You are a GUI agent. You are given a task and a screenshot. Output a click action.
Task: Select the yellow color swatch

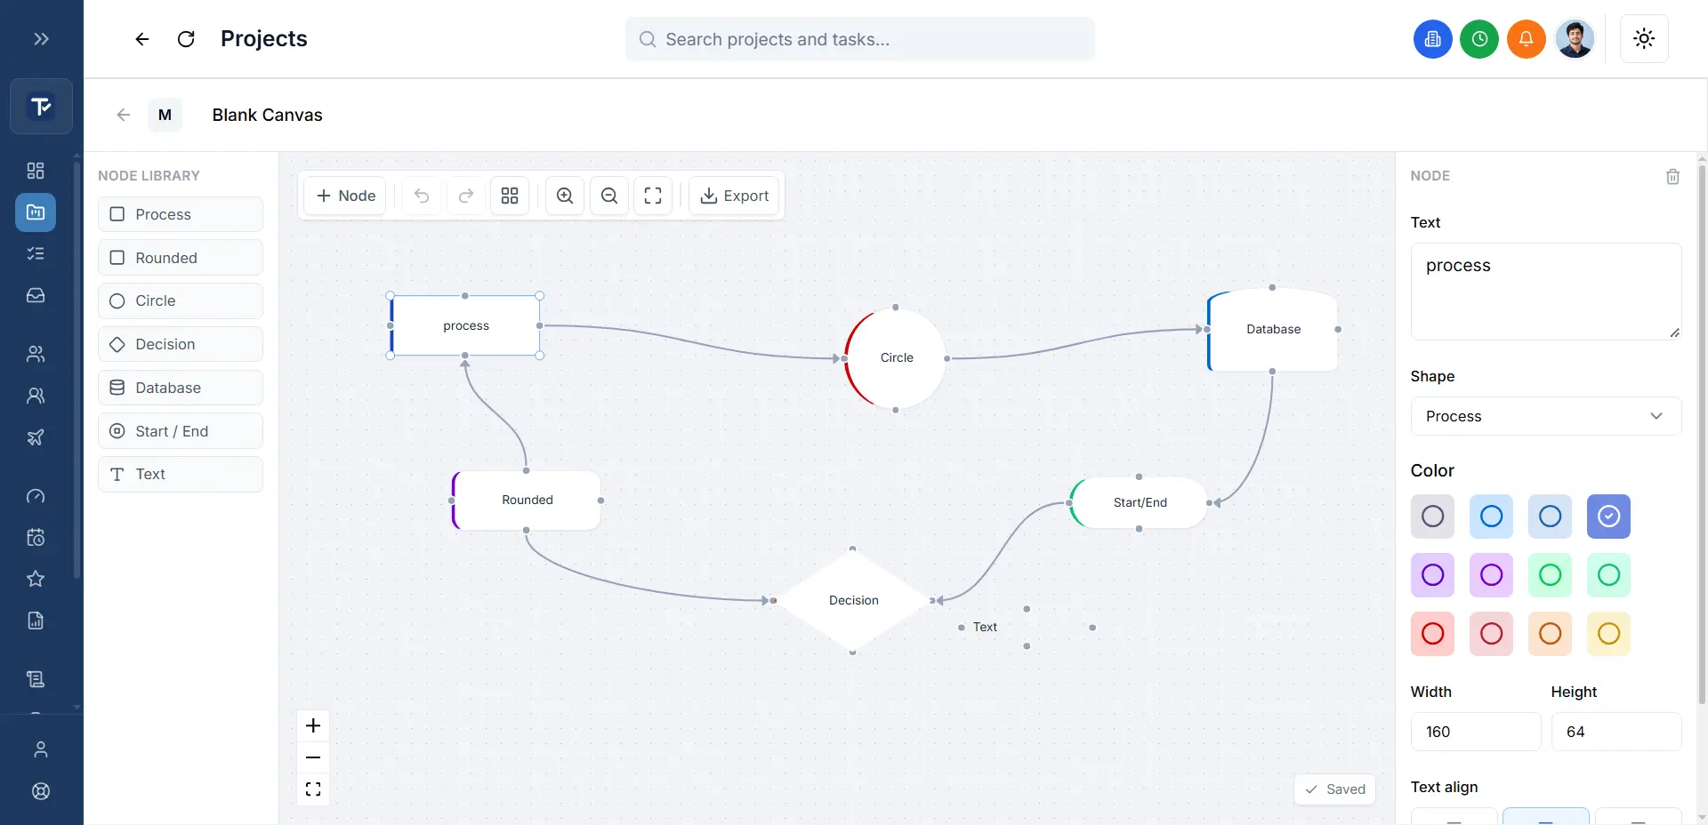coord(1608,634)
